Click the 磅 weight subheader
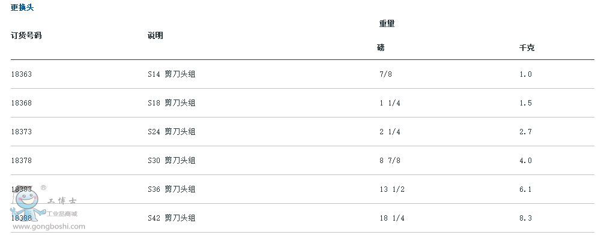This screenshot has height=238, width=604. point(381,48)
